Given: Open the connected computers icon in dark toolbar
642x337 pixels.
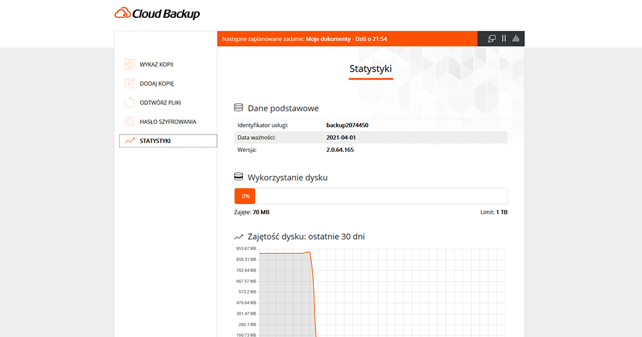Looking at the screenshot, I should [x=492, y=39].
